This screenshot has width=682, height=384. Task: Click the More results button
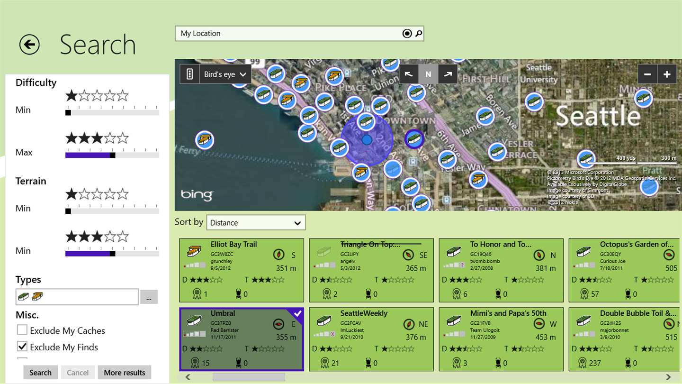[x=125, y=373]
